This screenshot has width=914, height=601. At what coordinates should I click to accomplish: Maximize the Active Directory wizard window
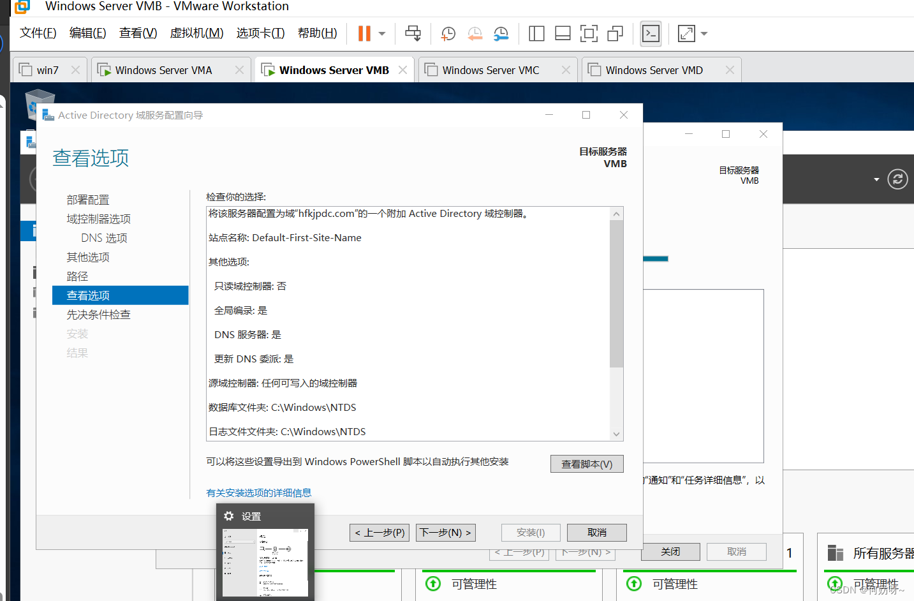586,115
